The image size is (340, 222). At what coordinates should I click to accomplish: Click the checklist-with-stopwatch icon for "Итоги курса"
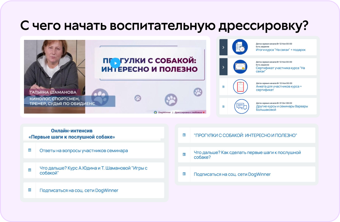[240, 47]
